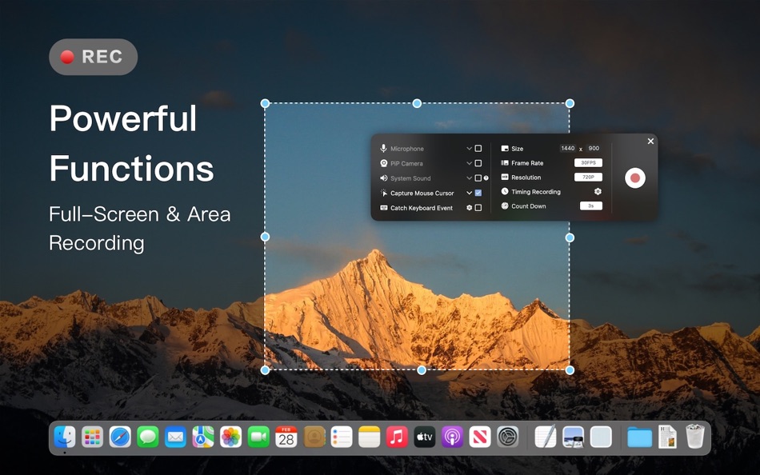Click the "Resolution" label
Image resolution: width=760 pixels, height=475 pixels.
tap(526, 178)
